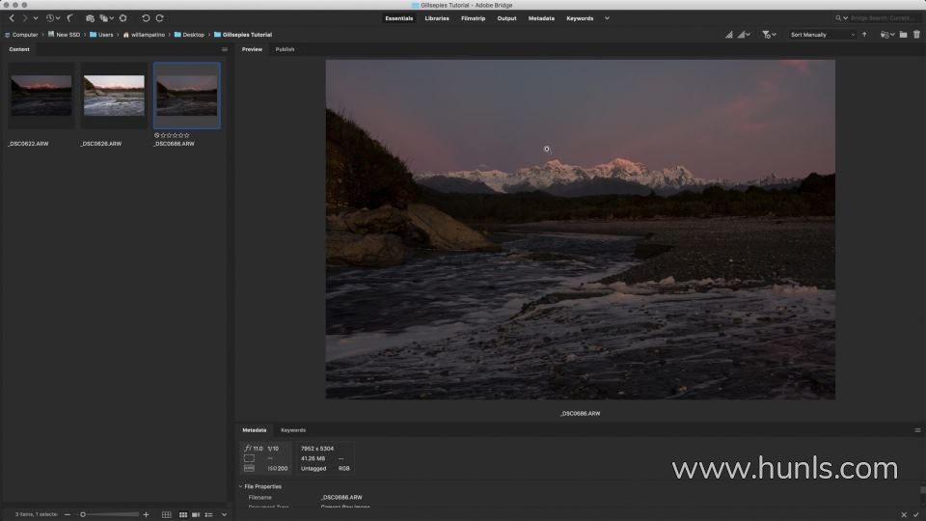Adjust the thumbnail size slider
This screenshot has height=521, width=926.
click(84, 514)
